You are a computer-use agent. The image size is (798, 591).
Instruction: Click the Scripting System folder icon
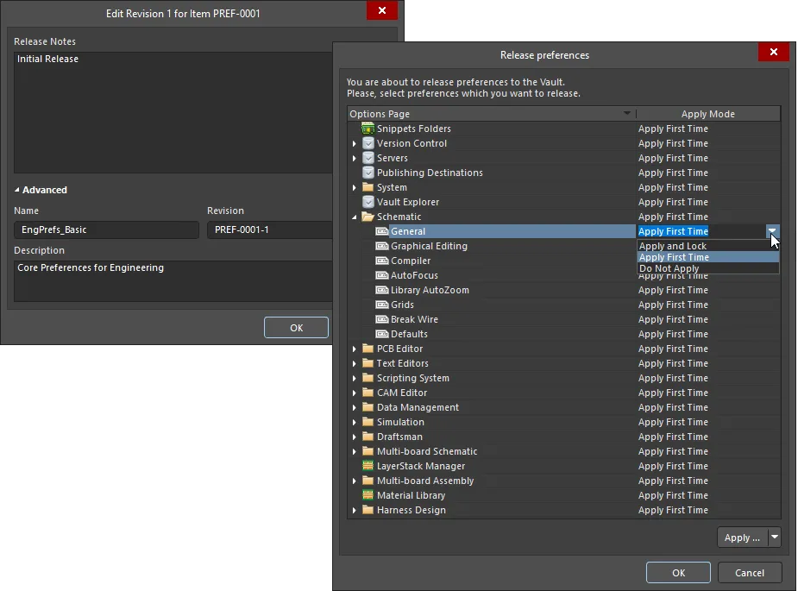[x=368, y=378]
